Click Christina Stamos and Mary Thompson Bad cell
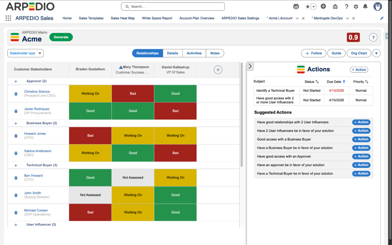 133,94
